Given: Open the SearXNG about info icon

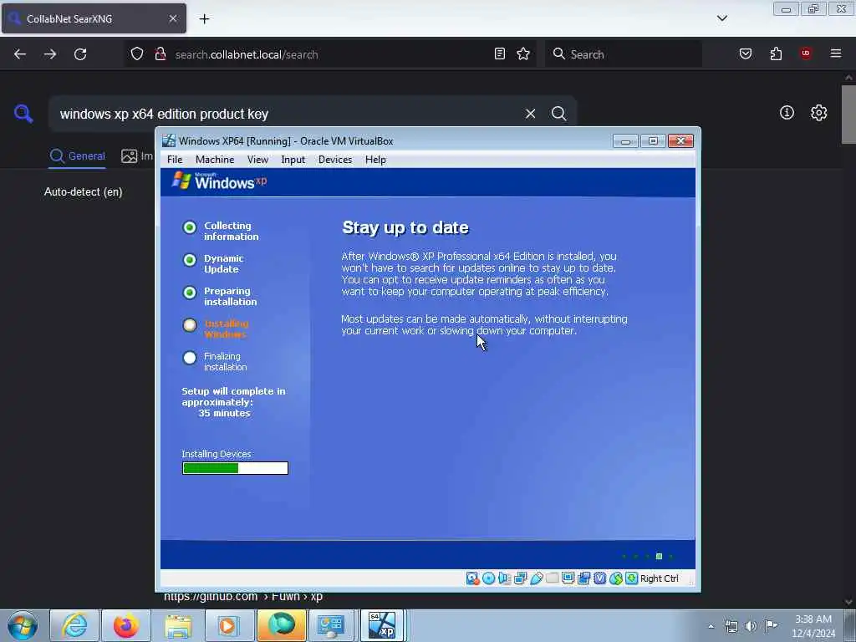Looking at the screenshot, I should point(787,113).
